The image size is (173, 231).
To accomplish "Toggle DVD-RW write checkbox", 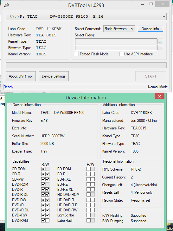I will [x=47, y=200].
